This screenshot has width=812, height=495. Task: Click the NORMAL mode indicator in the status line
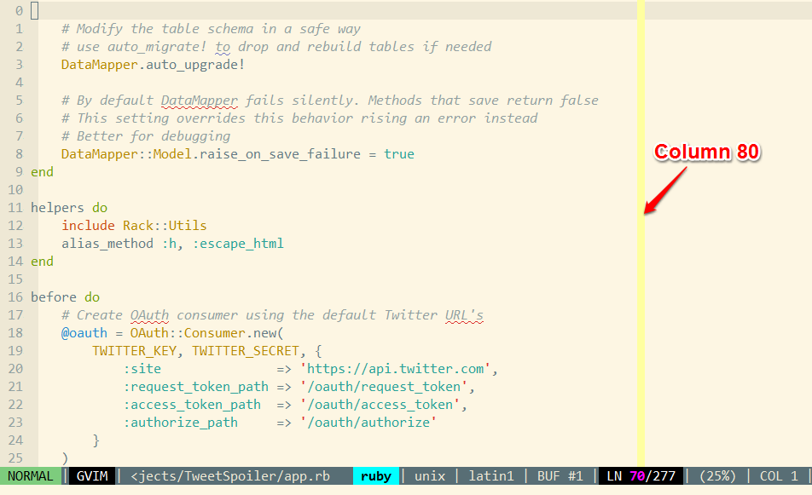point(32,476)
